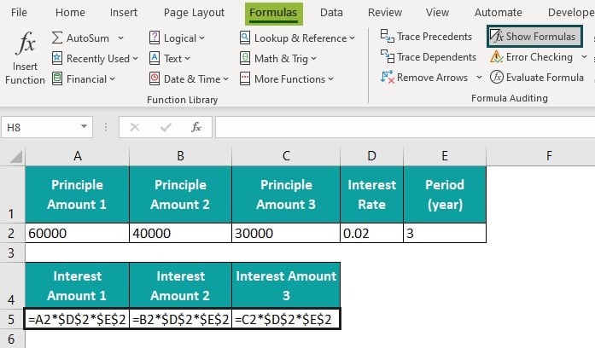595x348 pixels.
Task: Click the Select All corner triangle
Action: [x=16, y=156]
